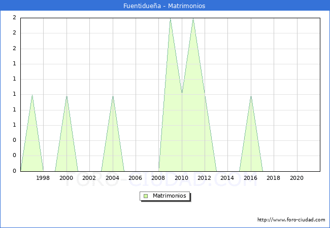Click the 2020 x-axis label

click(x=297, y=178)
